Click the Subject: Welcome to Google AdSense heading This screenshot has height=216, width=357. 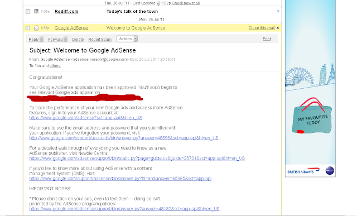(x=83, y=50)
